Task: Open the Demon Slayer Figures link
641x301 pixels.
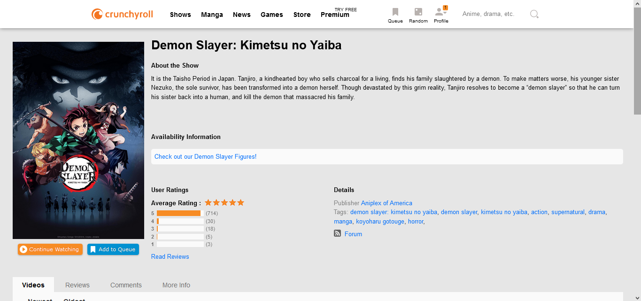Action: [205, 156]
